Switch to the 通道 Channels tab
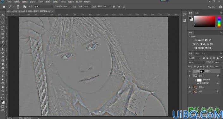Image resolution: width=223 pixels, height=119 pixels. (197, 54)
